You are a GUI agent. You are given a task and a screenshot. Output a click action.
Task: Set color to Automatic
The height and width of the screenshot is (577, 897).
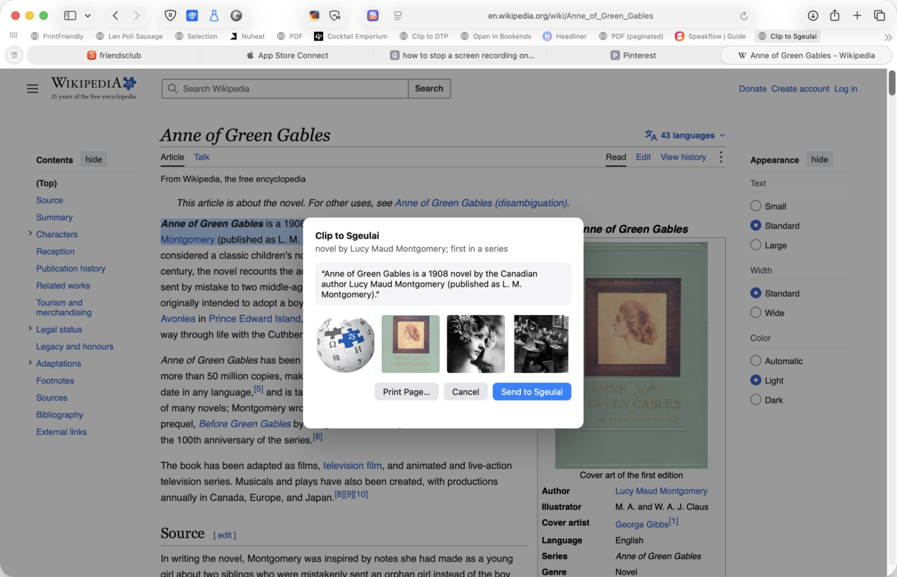(756, 361)
